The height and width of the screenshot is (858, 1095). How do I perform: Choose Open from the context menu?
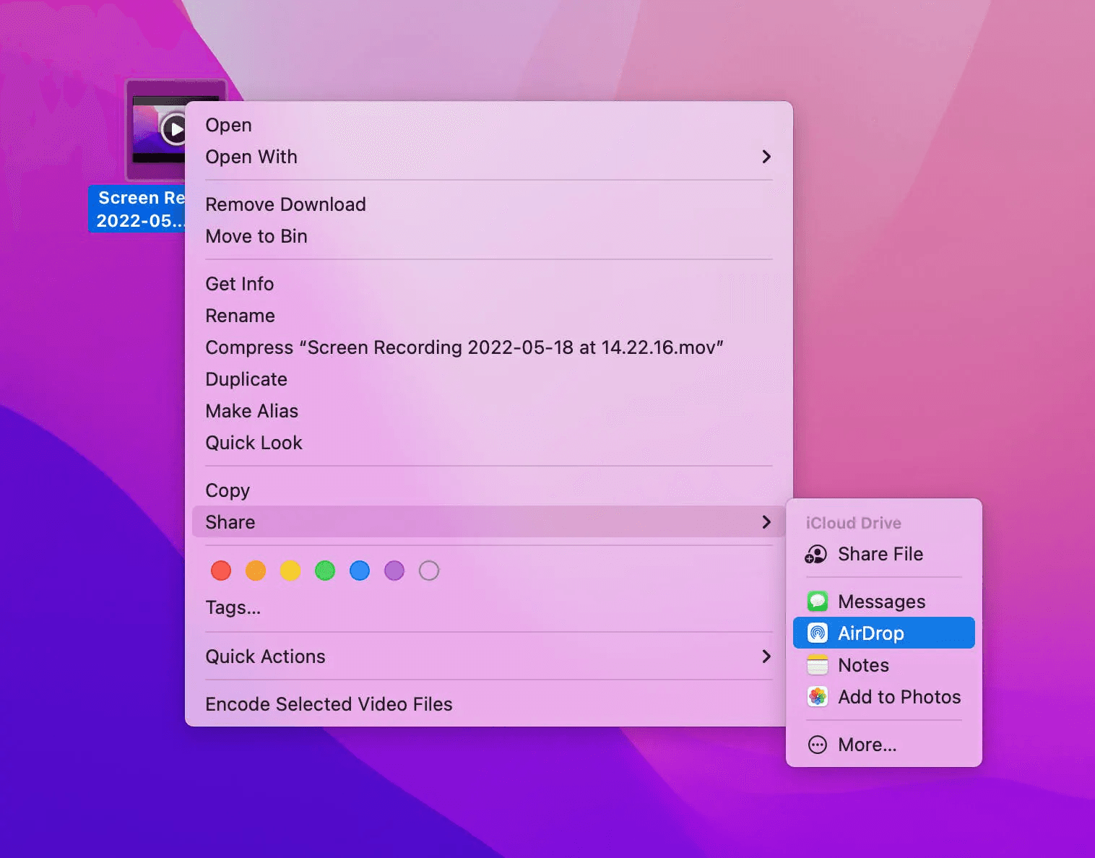pos(489,125)
